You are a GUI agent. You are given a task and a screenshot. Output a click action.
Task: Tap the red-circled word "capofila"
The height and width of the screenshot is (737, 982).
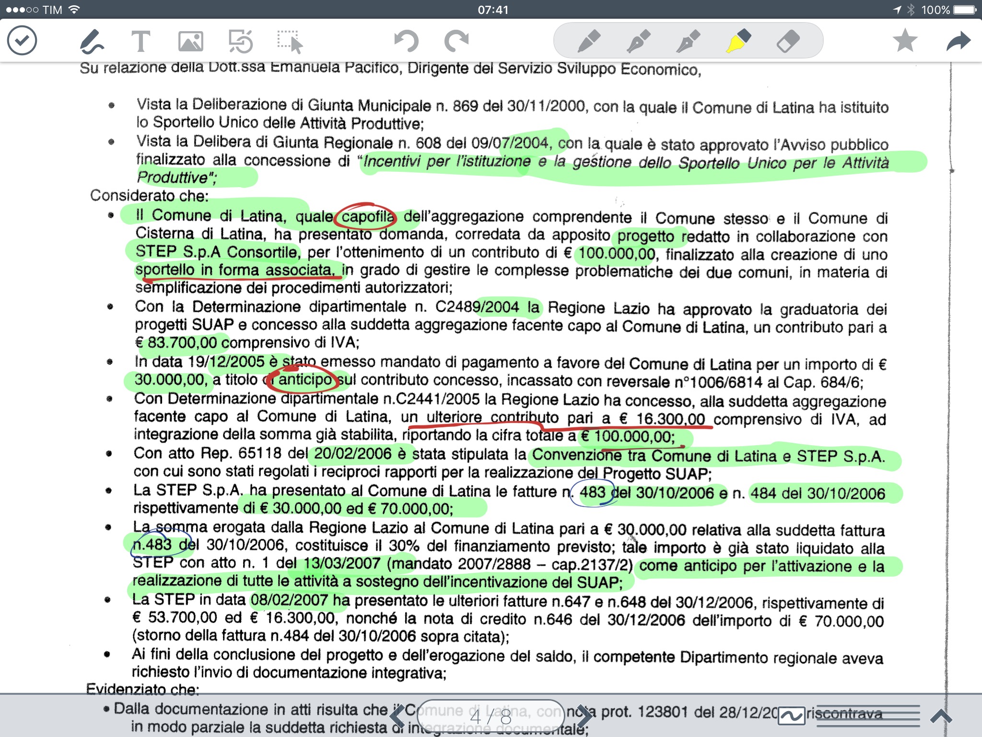tap(367, 217)
